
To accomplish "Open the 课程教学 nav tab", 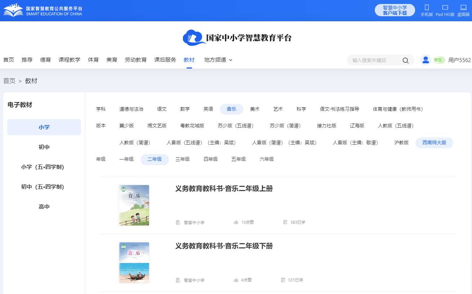I will pyautogui.click(x=69, y=60).
